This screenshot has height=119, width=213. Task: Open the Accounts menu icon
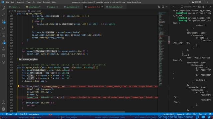coord(3,102)
